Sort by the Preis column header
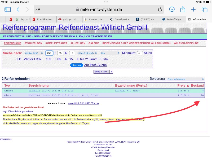The image size is (212, 159). (x=183, y=86)
